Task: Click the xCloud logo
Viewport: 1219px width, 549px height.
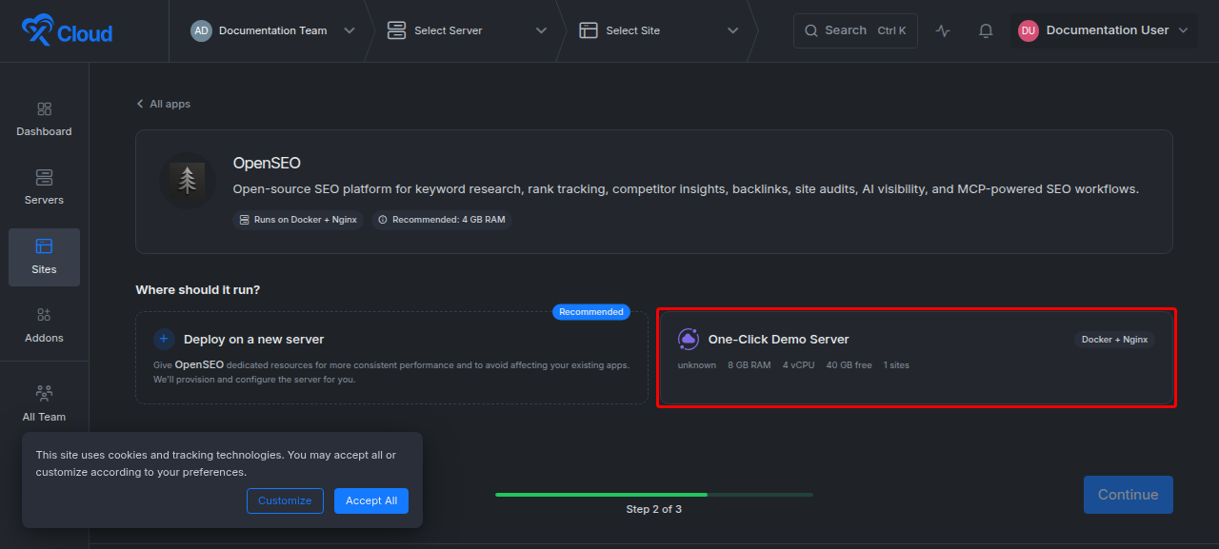Action: point(67,31)
